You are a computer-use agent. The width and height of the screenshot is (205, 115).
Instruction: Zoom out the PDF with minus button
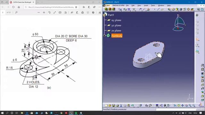(x=38, y=12)
